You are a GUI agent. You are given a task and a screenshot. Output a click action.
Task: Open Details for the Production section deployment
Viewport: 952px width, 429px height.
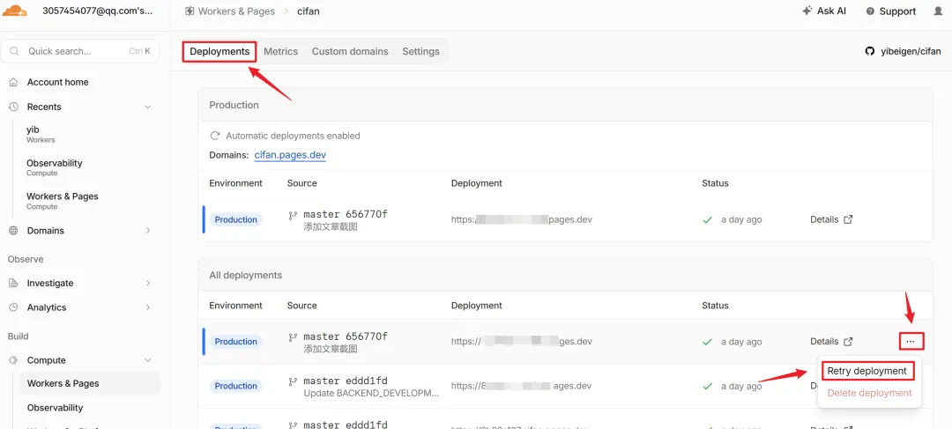tap(831, 219)
